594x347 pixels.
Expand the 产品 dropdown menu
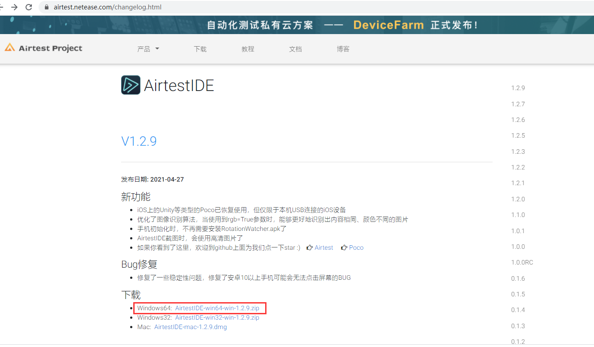(148, 49)
